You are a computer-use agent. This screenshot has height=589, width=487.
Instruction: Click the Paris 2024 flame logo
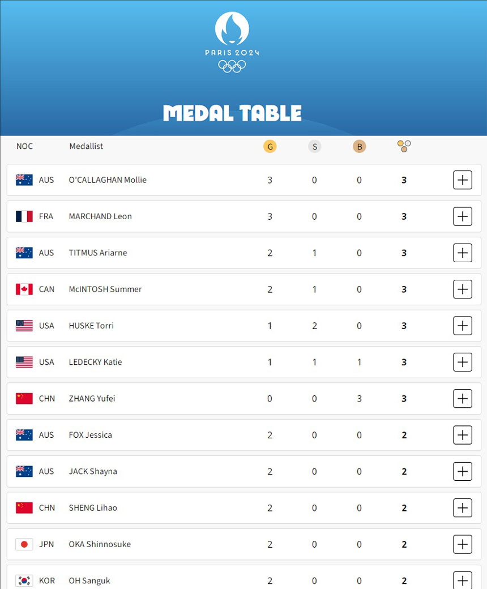[x=232, y=28]
